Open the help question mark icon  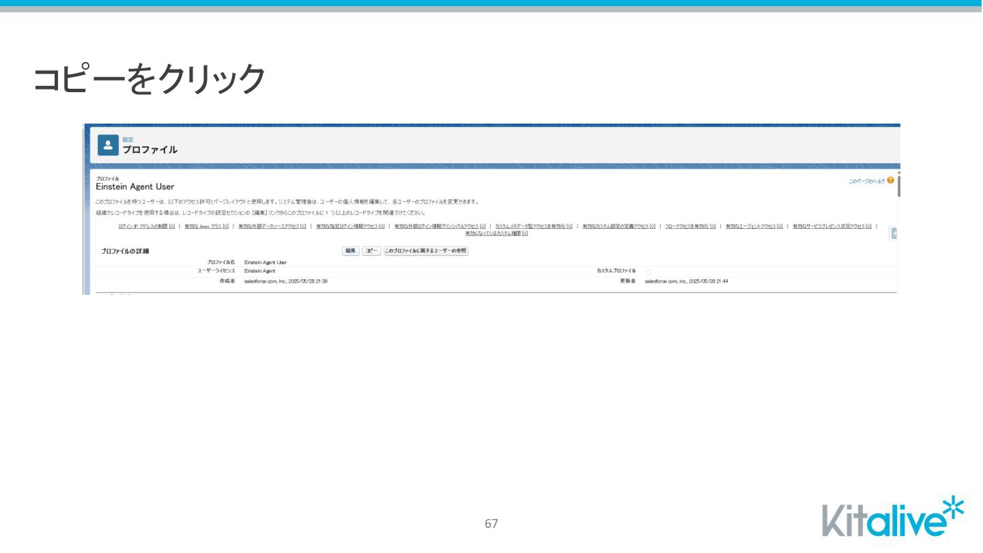890,180
